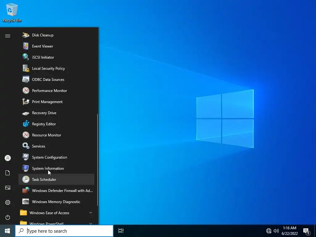The height and width of the screenshot is (237, 316).
Task: Expand Windows Ease of Access chevron
Action: (x=91, y=213)
